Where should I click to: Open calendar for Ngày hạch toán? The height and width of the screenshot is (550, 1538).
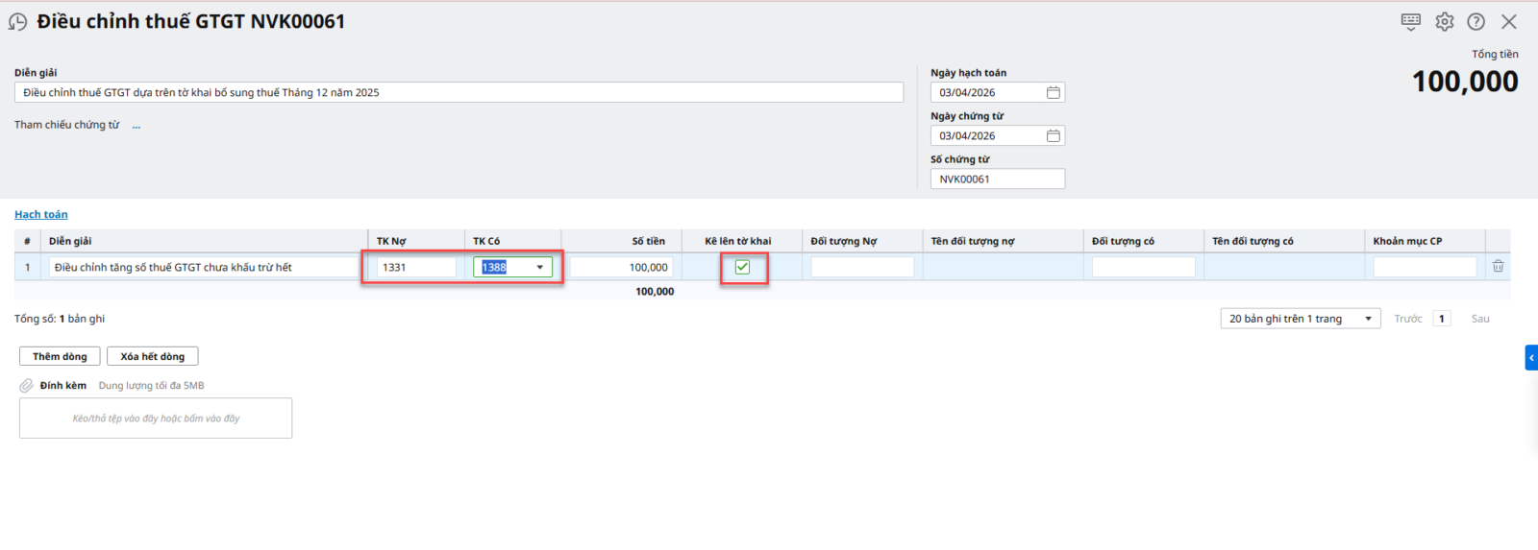coord(1053,92)
